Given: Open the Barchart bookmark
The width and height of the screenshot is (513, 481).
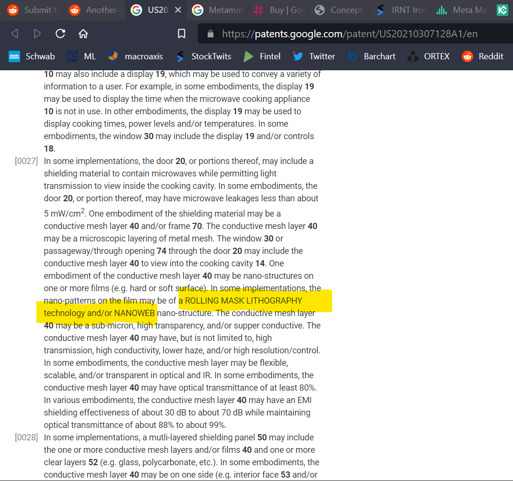Looking at the screenshot, I should coord(372,56).
